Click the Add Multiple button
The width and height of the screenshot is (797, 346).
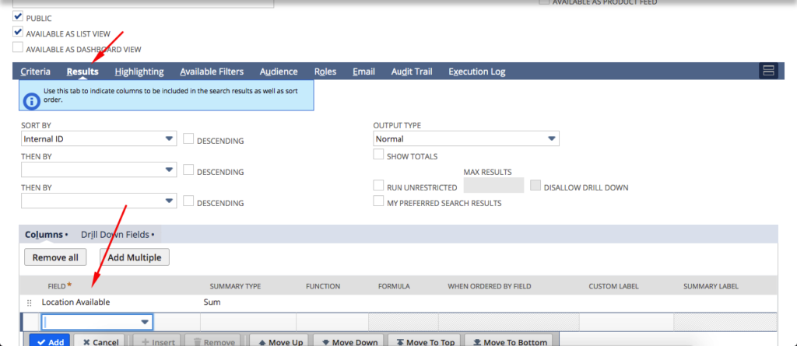[134, 257]
